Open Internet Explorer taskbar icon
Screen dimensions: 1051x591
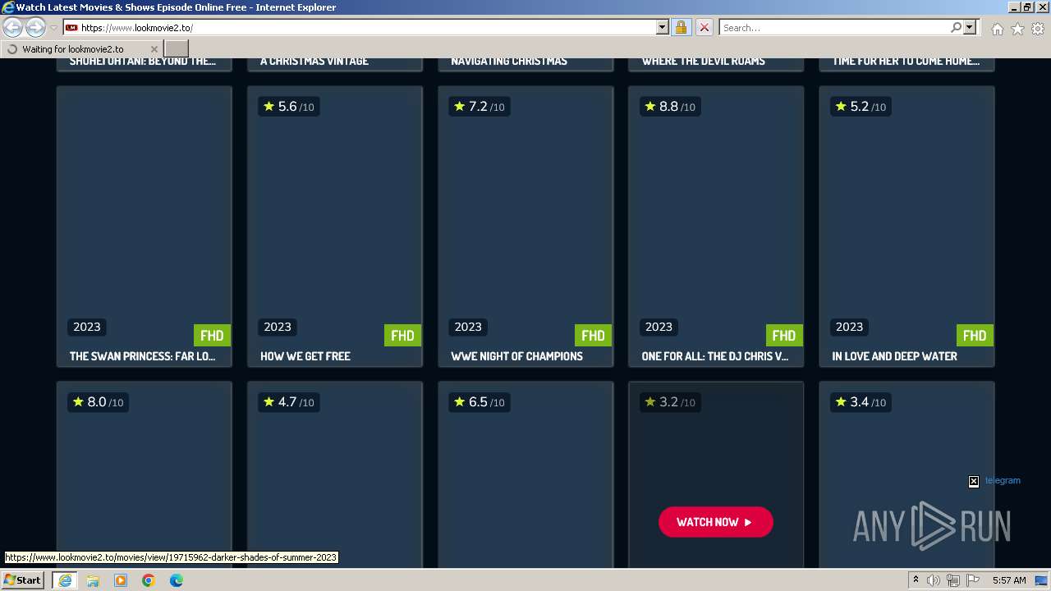[64, 580]
